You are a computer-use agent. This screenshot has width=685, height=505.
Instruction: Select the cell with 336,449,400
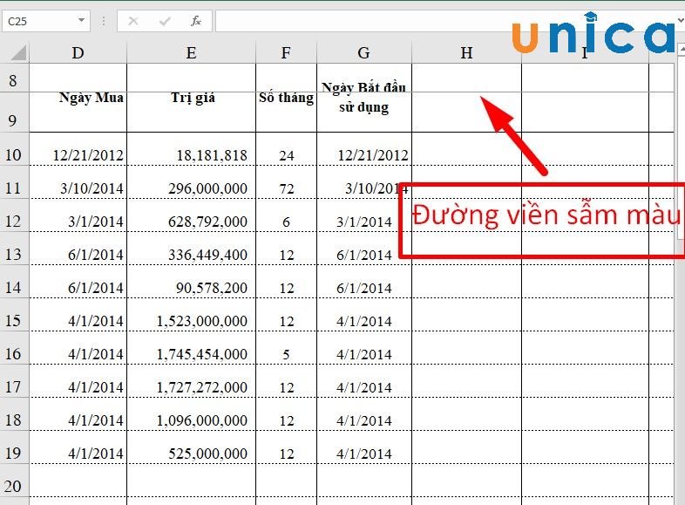pos(192,249)
